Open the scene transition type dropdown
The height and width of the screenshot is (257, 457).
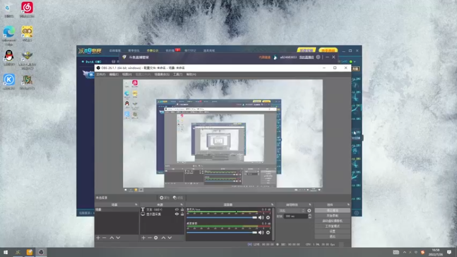(x=291, y=210)
